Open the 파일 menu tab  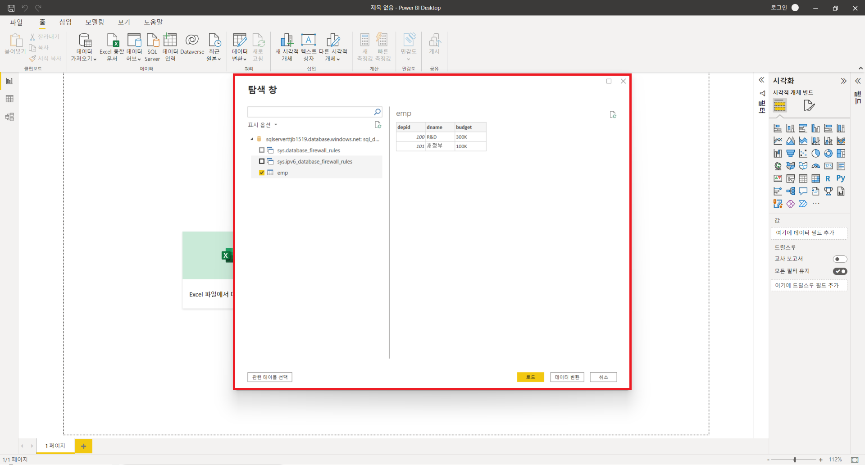[x=16, y=22]
